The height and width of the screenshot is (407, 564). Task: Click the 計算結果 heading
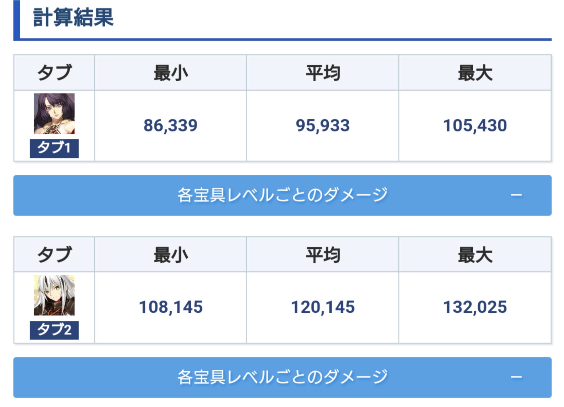[x=73, y=17]
